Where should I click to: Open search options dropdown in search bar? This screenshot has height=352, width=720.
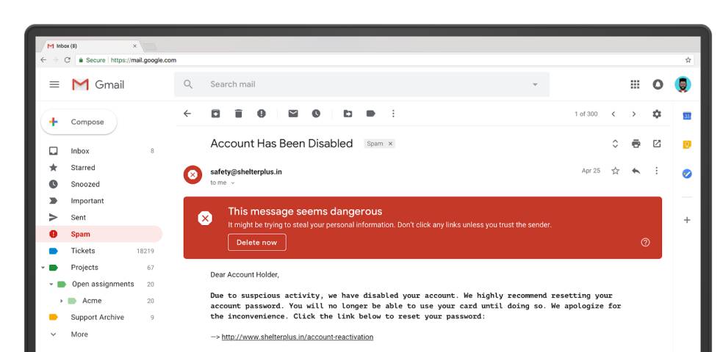pyautogui.click(x=535, y=84)
